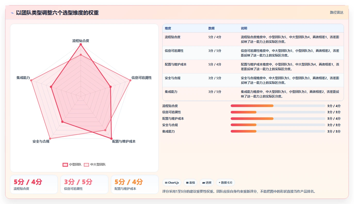Open the 流程贴合度 5分 / 4分 stat card
354x204 pixels.
(x=34, y=184)
